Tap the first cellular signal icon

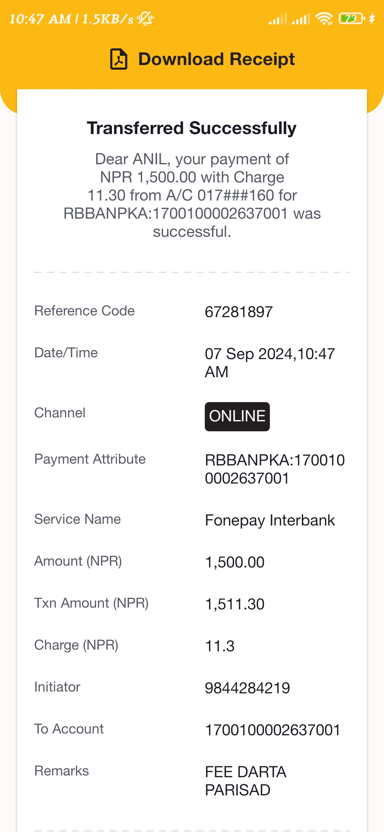tap(278, 19)
